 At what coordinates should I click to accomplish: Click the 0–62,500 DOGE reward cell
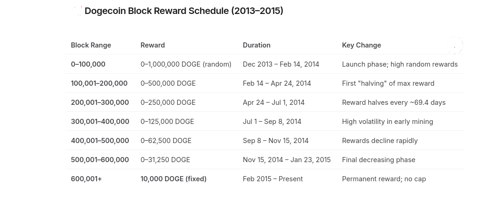166,141
